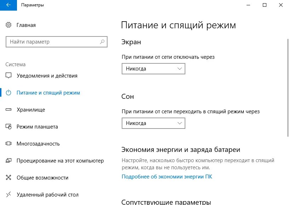Click the Home gear icon
Viewport: 289px width, 205px height.
pos(9,25)
